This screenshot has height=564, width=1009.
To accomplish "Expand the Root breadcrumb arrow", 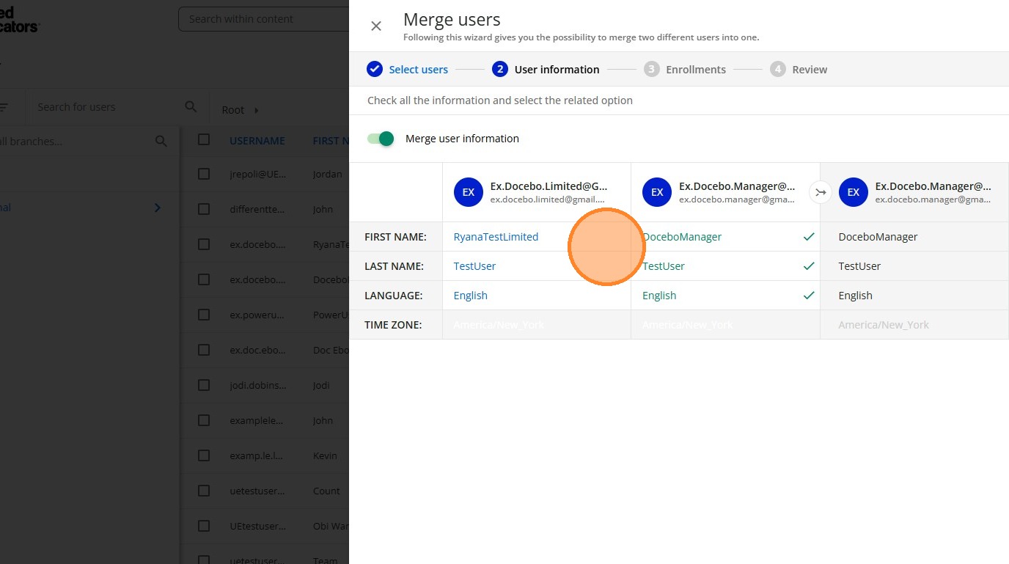I will click(257, 110).
